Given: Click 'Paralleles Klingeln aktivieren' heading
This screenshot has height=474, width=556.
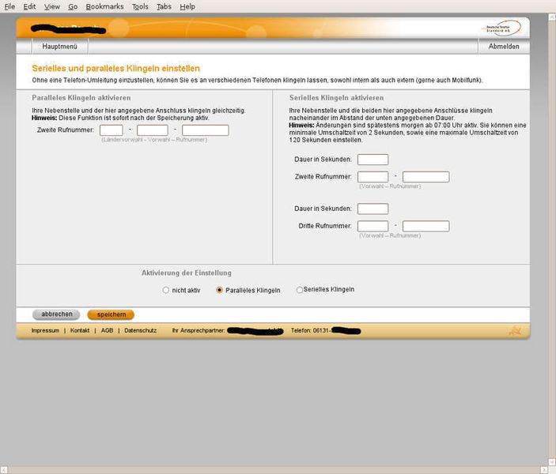Looking at the screenshot, I should 81,98.
